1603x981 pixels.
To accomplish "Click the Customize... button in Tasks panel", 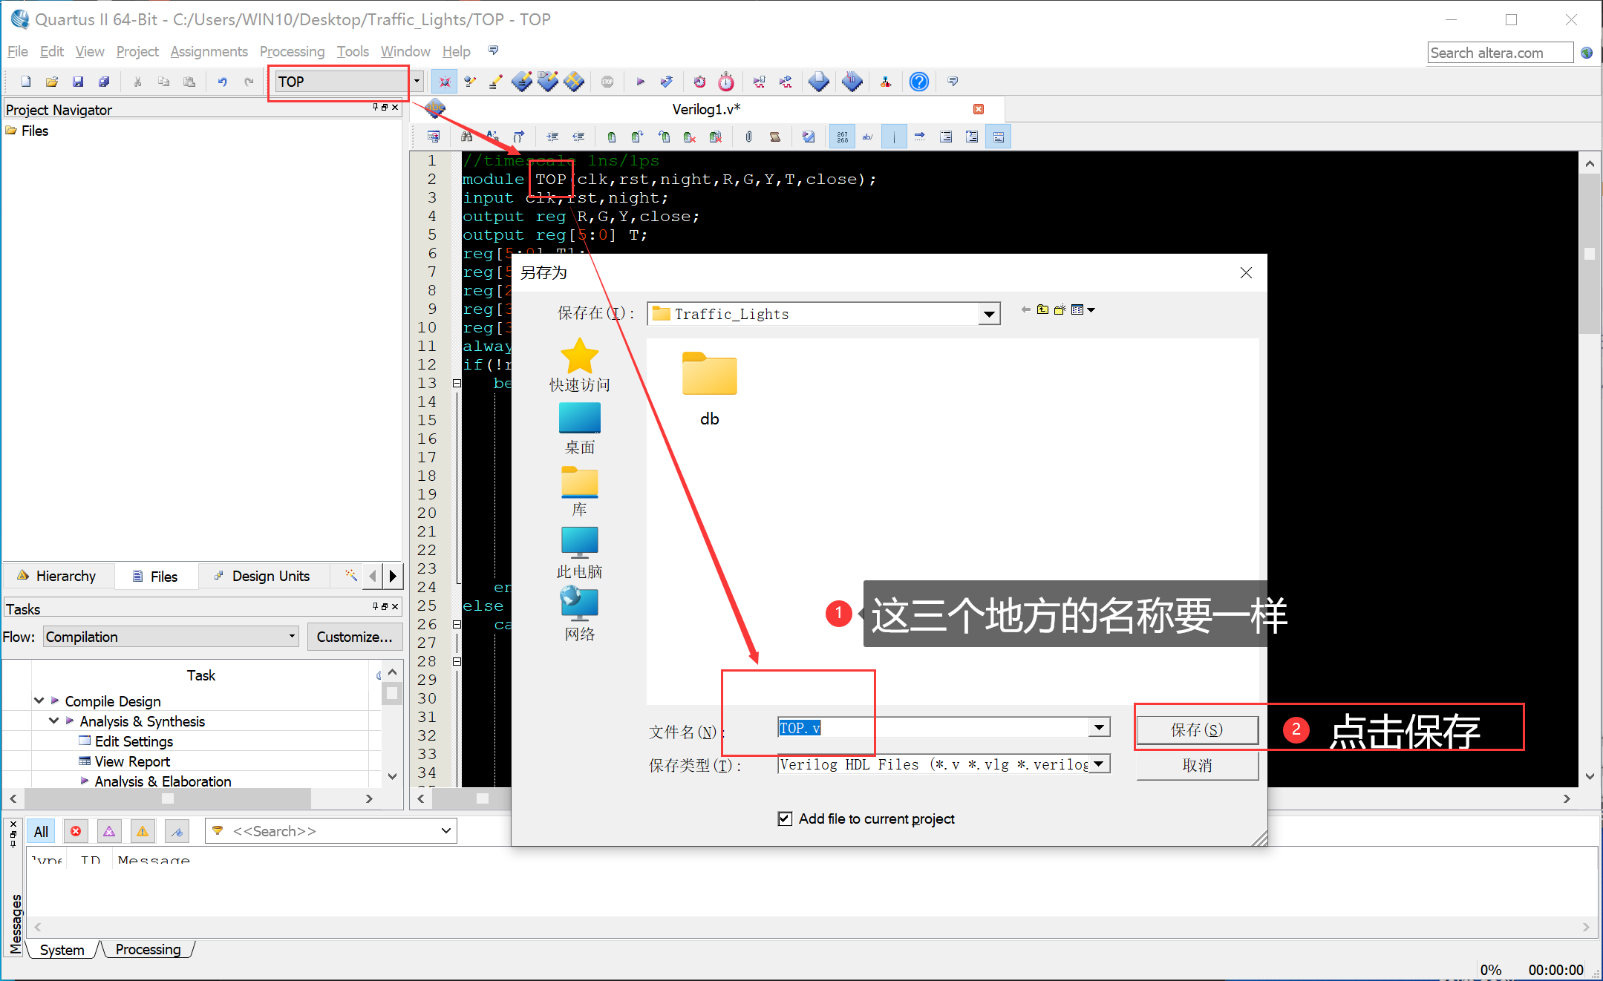I will [354, 637].
